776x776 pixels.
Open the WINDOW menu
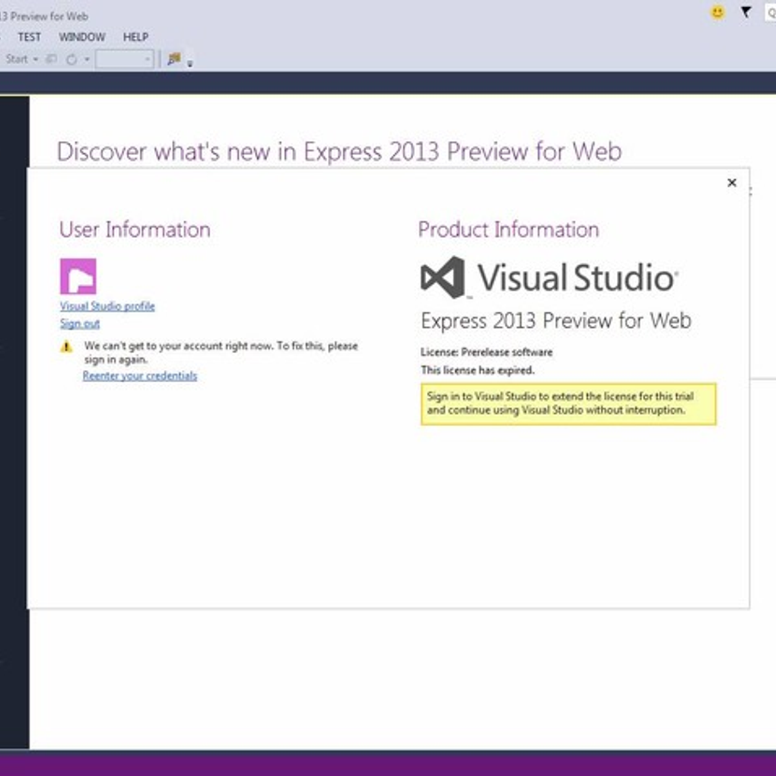(82, 37)
